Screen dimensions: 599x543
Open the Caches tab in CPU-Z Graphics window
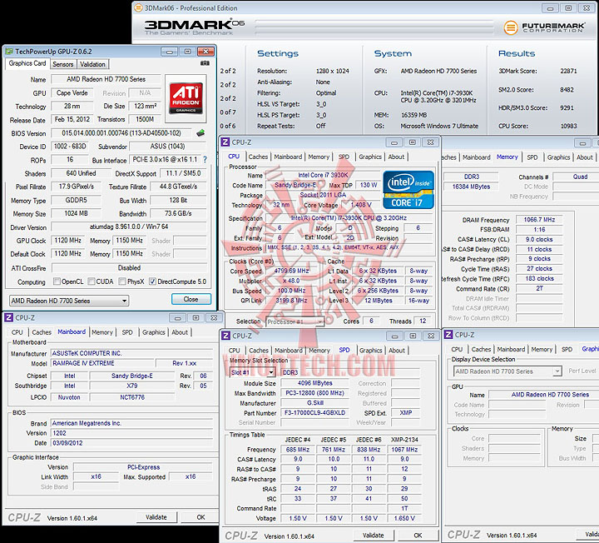pos(481,349)
